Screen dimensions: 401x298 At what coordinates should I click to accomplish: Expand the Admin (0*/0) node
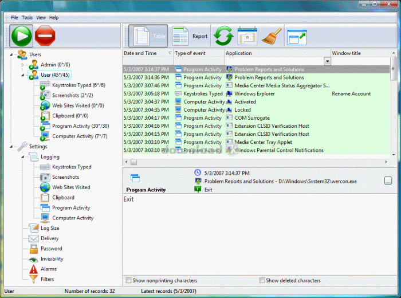(23, 65)
